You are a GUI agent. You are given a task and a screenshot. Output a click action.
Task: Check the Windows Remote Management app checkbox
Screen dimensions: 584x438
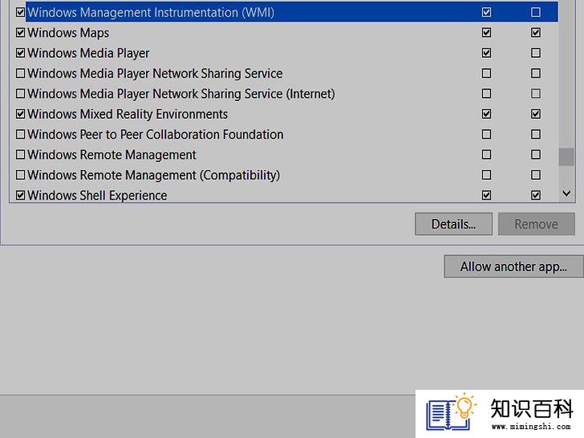point(21,155)
